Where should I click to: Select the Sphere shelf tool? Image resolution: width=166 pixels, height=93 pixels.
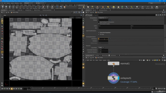(x=6, y=7)
